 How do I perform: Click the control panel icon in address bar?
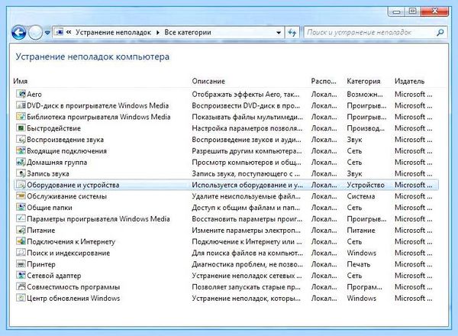point(59,32)
